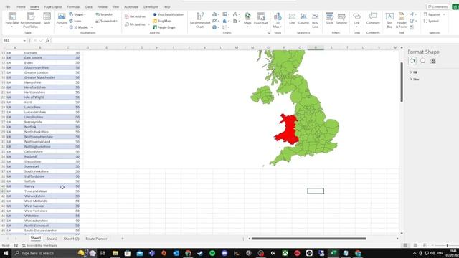Insert a Symbol
The image size is (459, 258).
431,21
